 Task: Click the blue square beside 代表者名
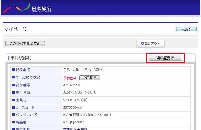13,70
